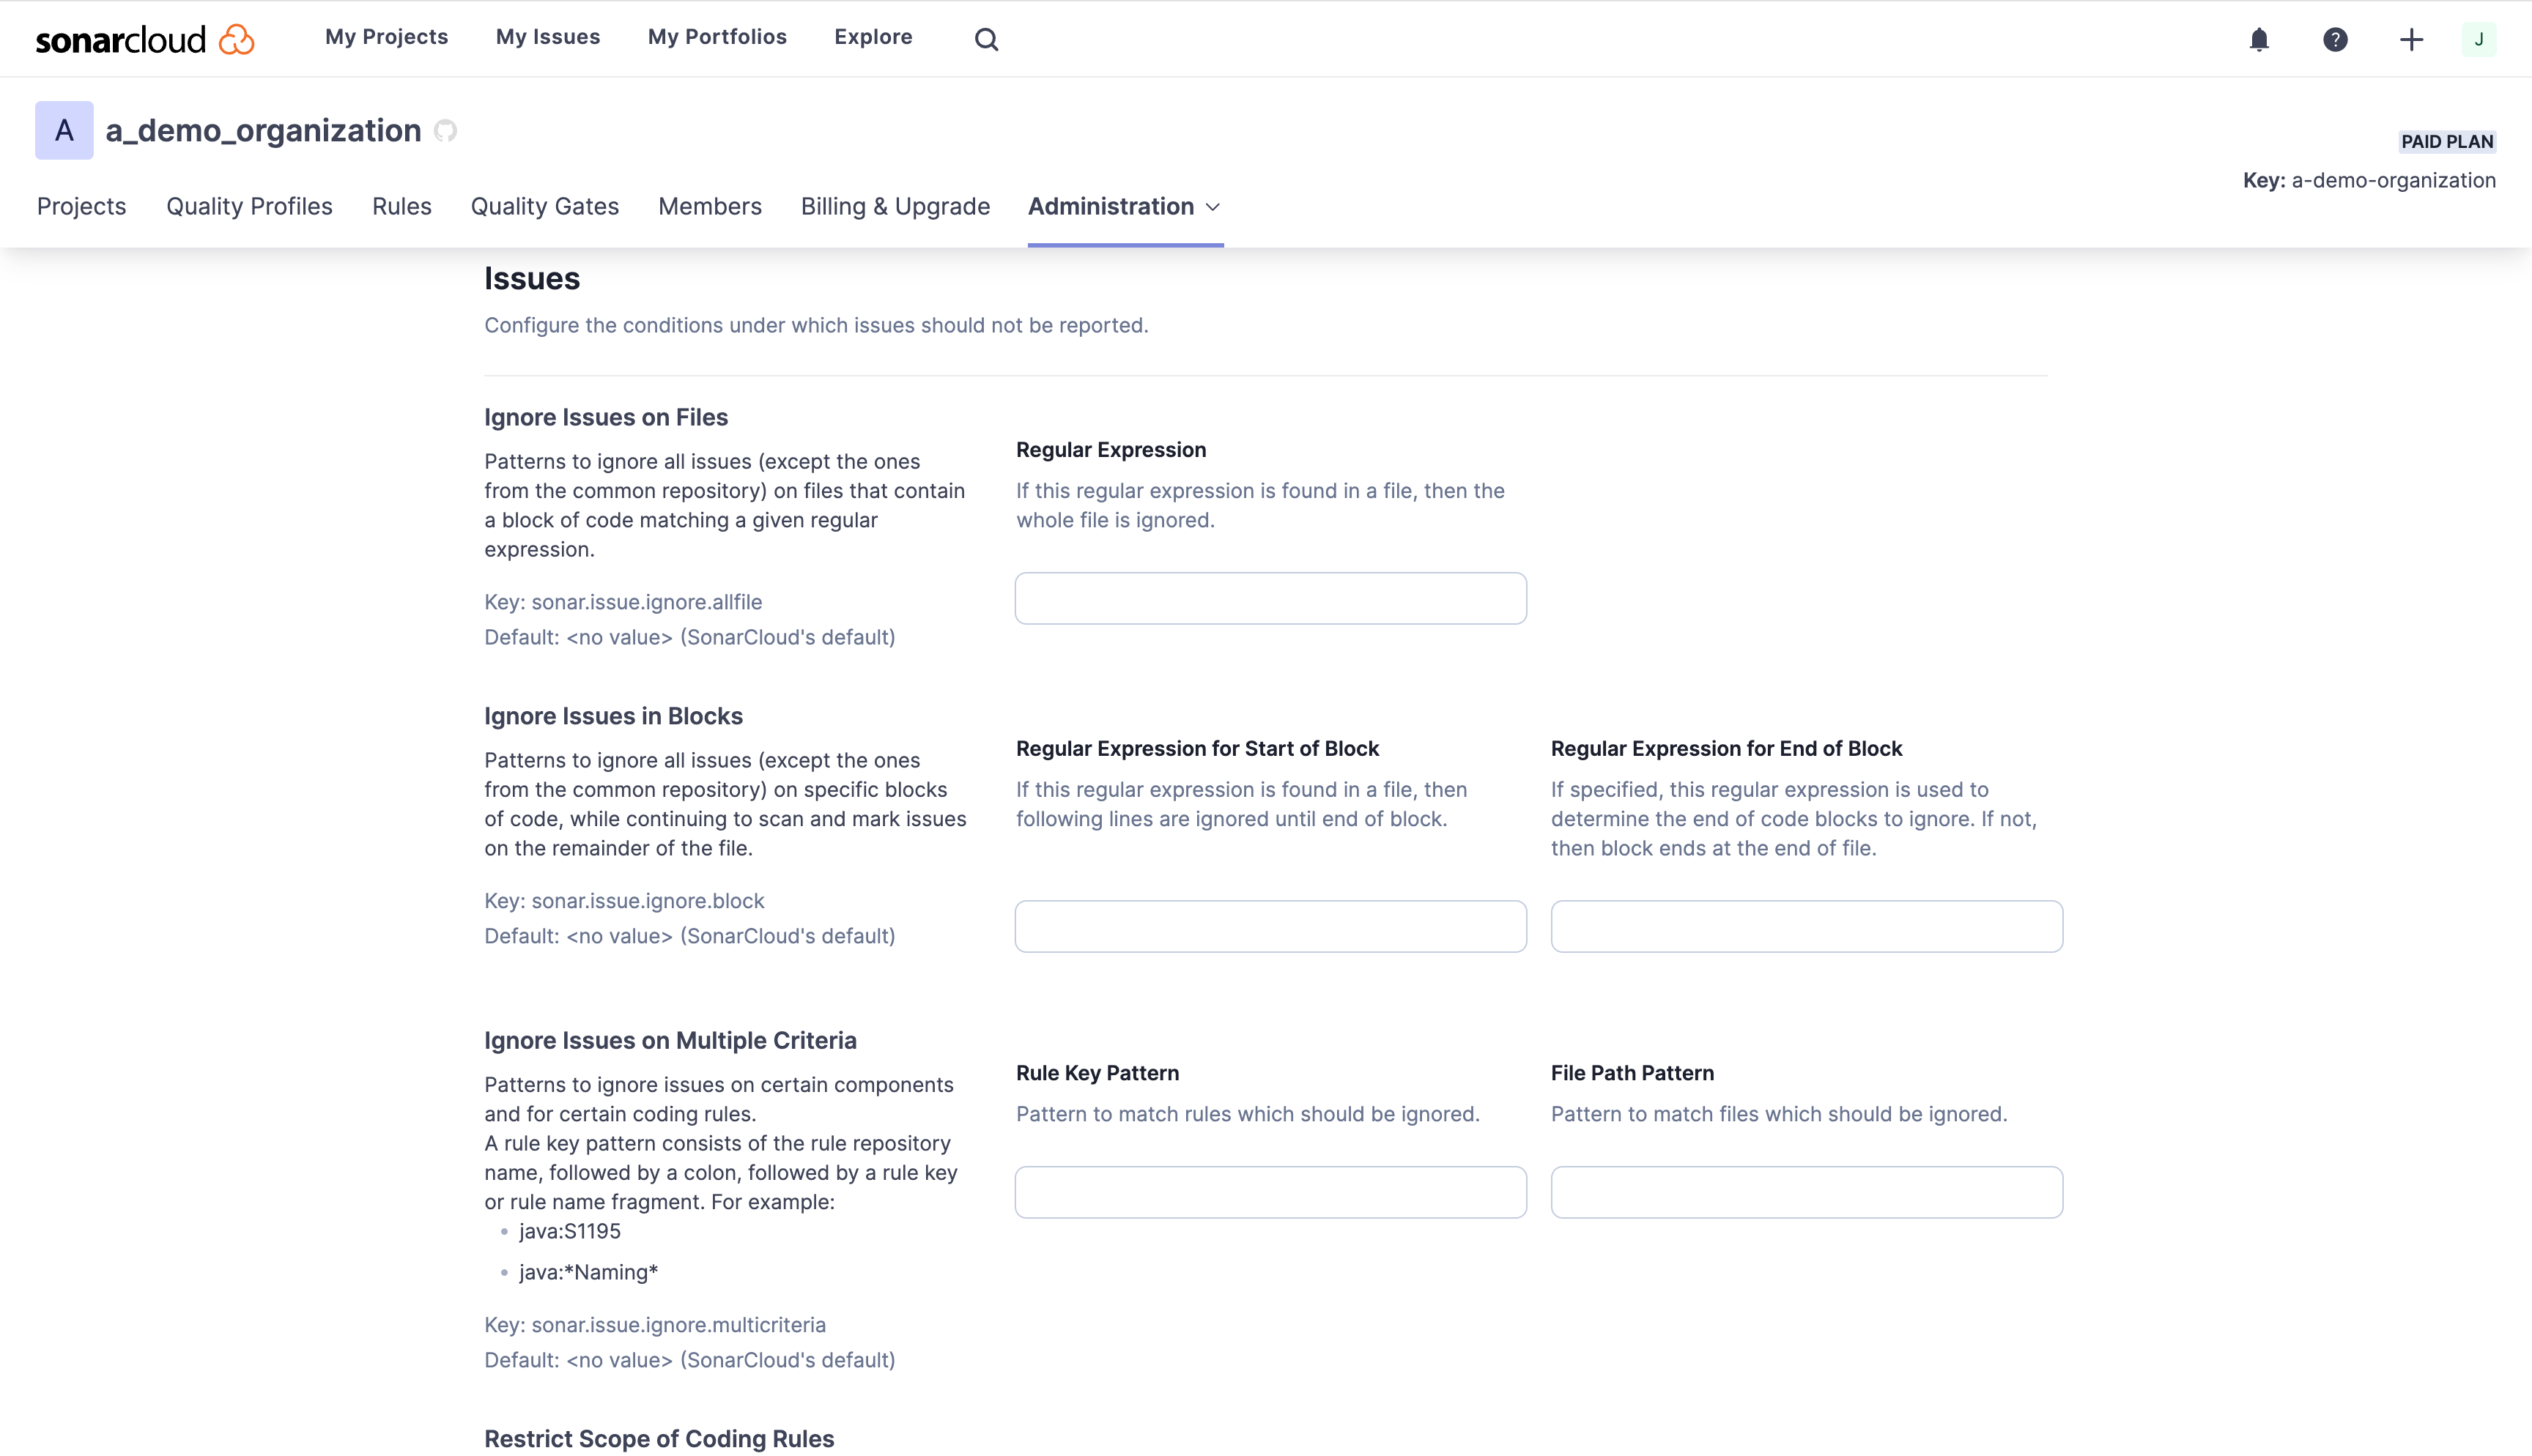
Task: Open the Members tab
Action: click(710, 207)
